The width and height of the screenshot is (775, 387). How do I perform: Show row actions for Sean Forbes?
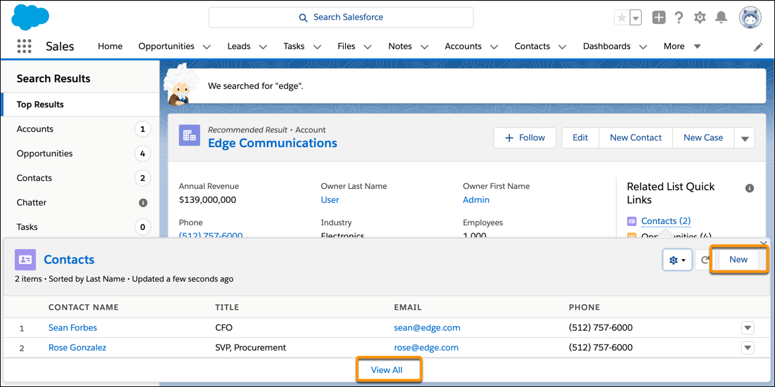click(x=748, y=328)
